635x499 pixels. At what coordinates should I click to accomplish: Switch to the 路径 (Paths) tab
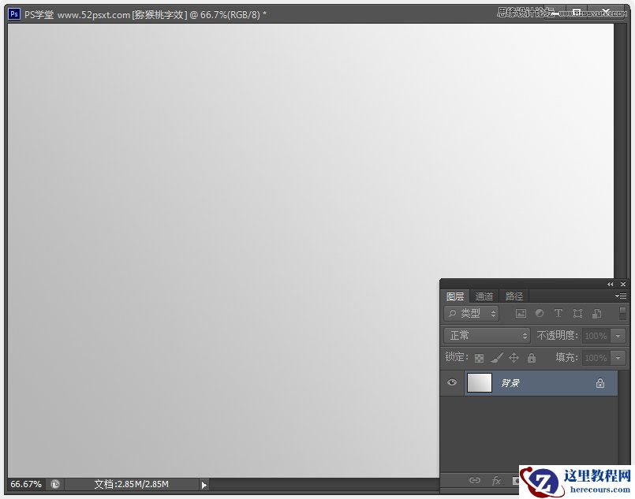point(514,296)
